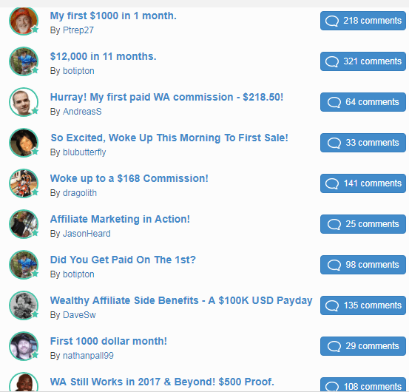View blubutterfly's avatar image
The height and width of the screenshot is (392, 409).
tap(24, 143)
